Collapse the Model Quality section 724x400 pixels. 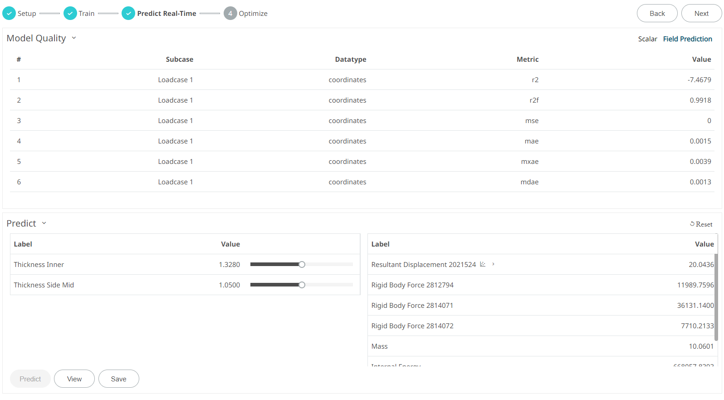point(74,38)
